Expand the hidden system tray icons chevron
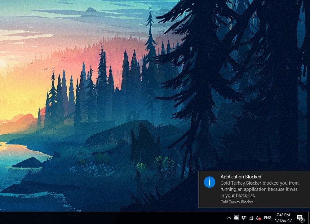The width and height of the screenshot is (310, 224). point(229,218)
